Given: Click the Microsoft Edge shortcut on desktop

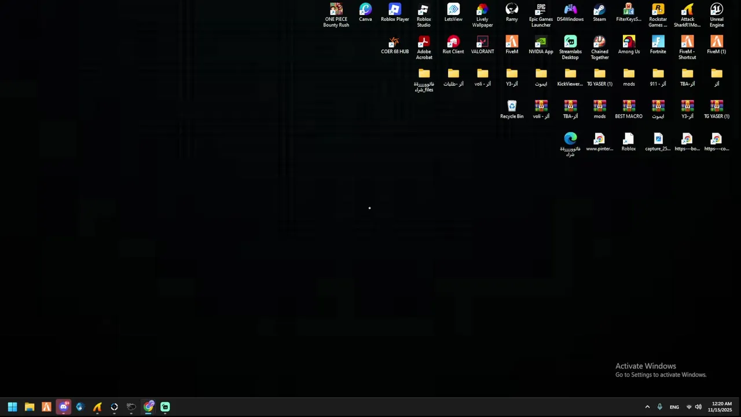Looking at the screenshot, I should pos(570,145).
